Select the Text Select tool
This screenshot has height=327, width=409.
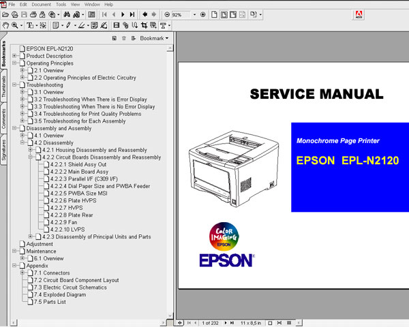pyautogui.click(x=30, y=25)
